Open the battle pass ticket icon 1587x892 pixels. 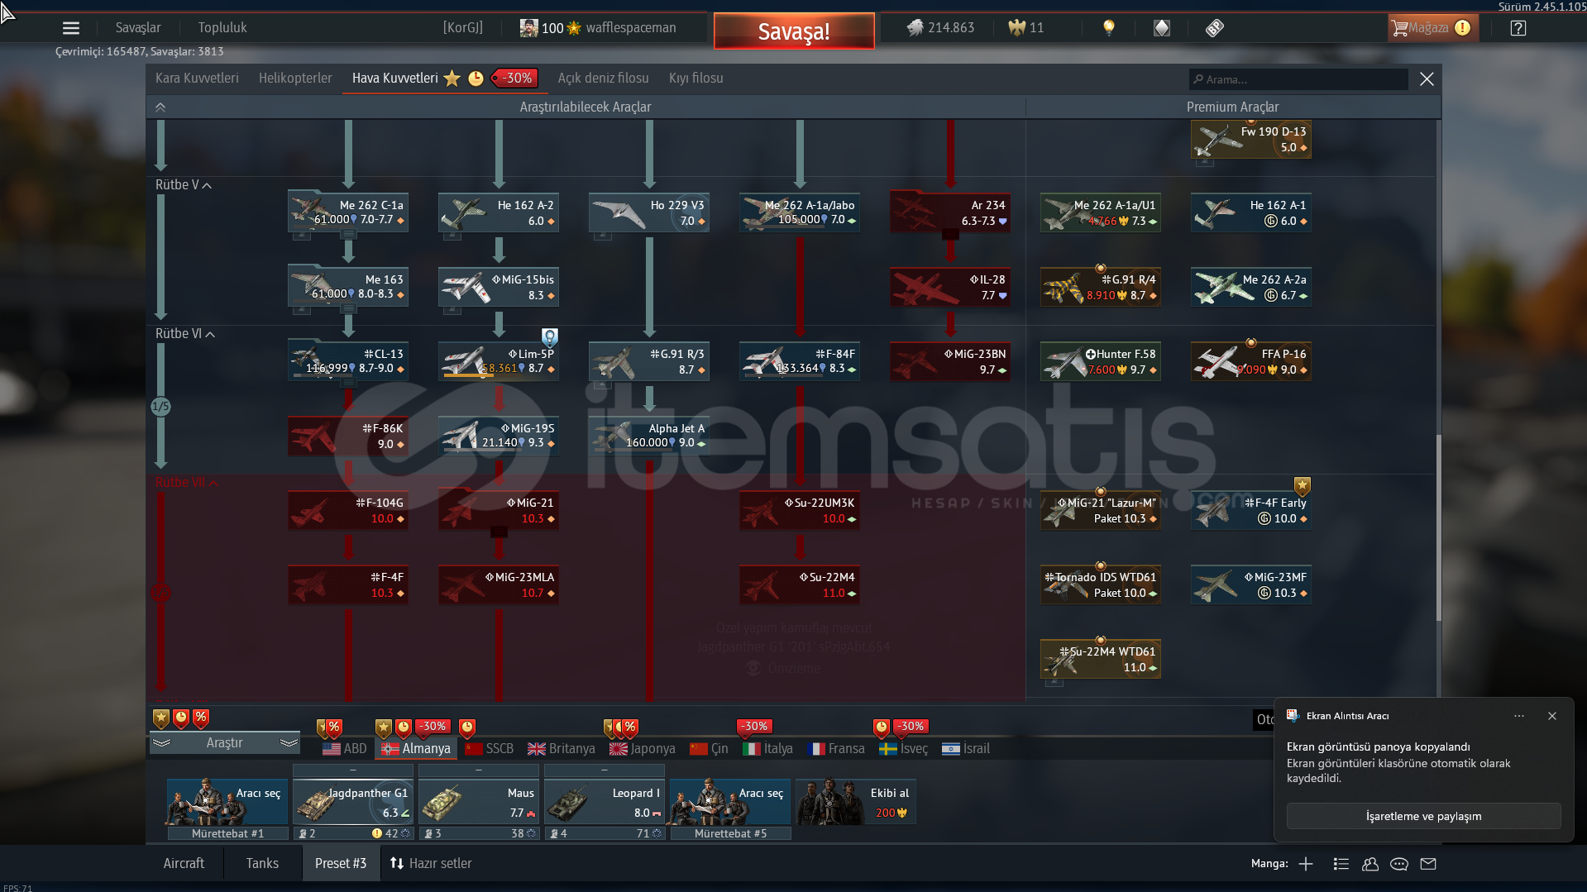[1214, 28]
